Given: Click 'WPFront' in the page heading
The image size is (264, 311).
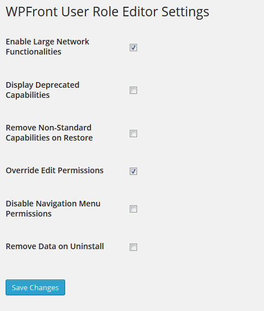Looking at the screenshot, I should point(31,12).
